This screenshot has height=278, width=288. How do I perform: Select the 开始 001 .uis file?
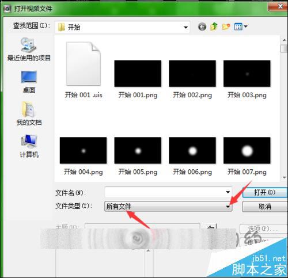(84, 70)
